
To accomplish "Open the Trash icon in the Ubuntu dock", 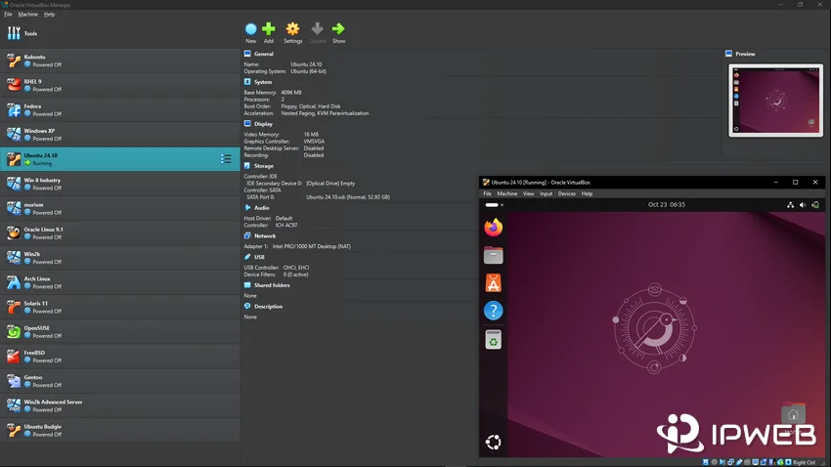I will pyautogui.click(x=494, y=339).
